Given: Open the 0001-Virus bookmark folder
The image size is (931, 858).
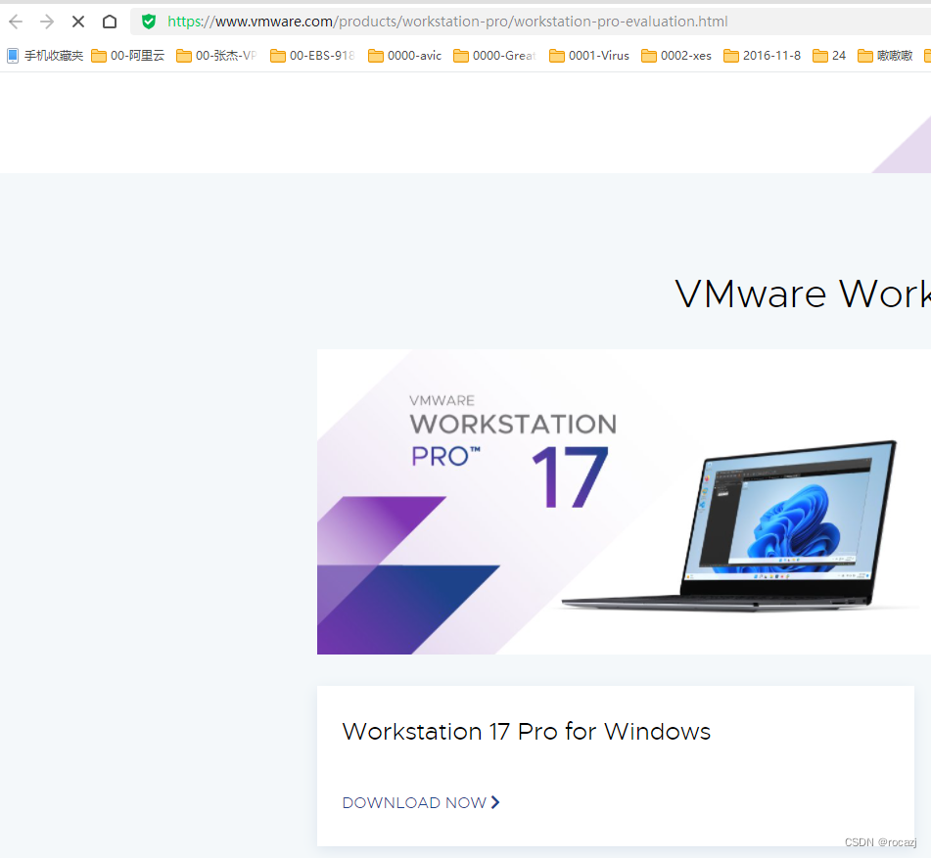Looking at the screenshot, I should pos(589,56).
